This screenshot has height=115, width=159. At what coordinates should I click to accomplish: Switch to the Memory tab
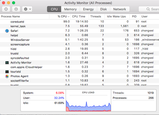click(70, 9)
